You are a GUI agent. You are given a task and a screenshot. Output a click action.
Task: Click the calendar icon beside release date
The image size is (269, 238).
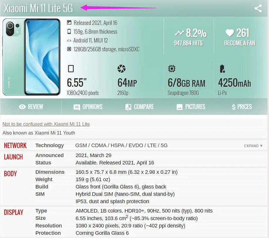coord(69,23)
